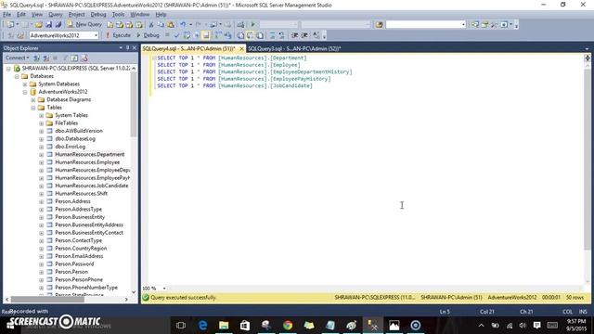Toggle Include Actual Execution Plan
Screen dimensions: 594x334
coord(218,35)
